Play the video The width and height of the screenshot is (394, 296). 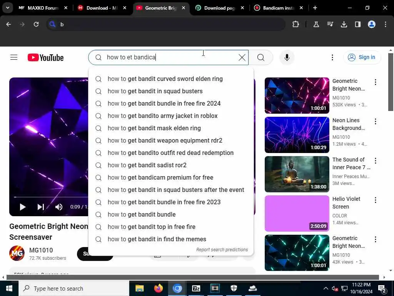click(x=23, y=207)
